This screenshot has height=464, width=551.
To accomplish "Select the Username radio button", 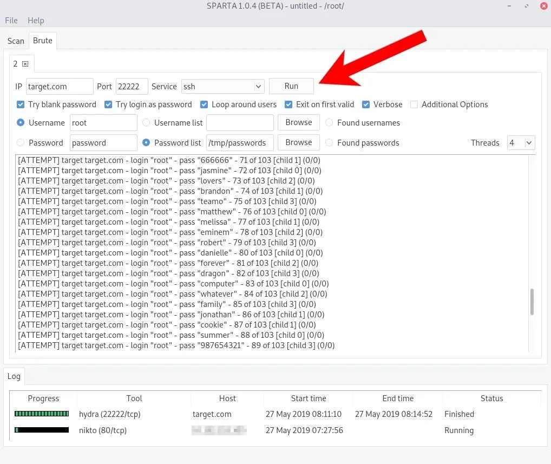I will tap(21, 123).
